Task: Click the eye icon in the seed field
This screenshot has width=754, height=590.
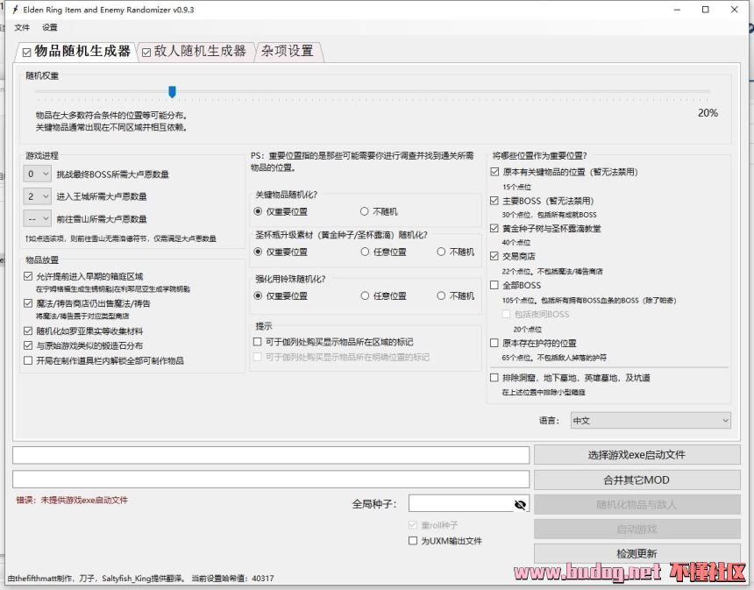Action: click(520, 504)
